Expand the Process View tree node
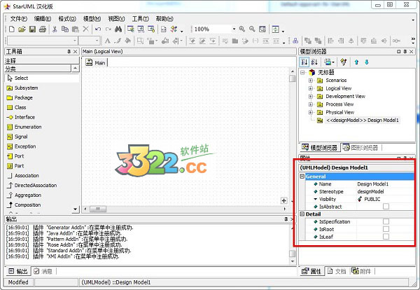Screen dimensions: 420x290 click(310, 104)
